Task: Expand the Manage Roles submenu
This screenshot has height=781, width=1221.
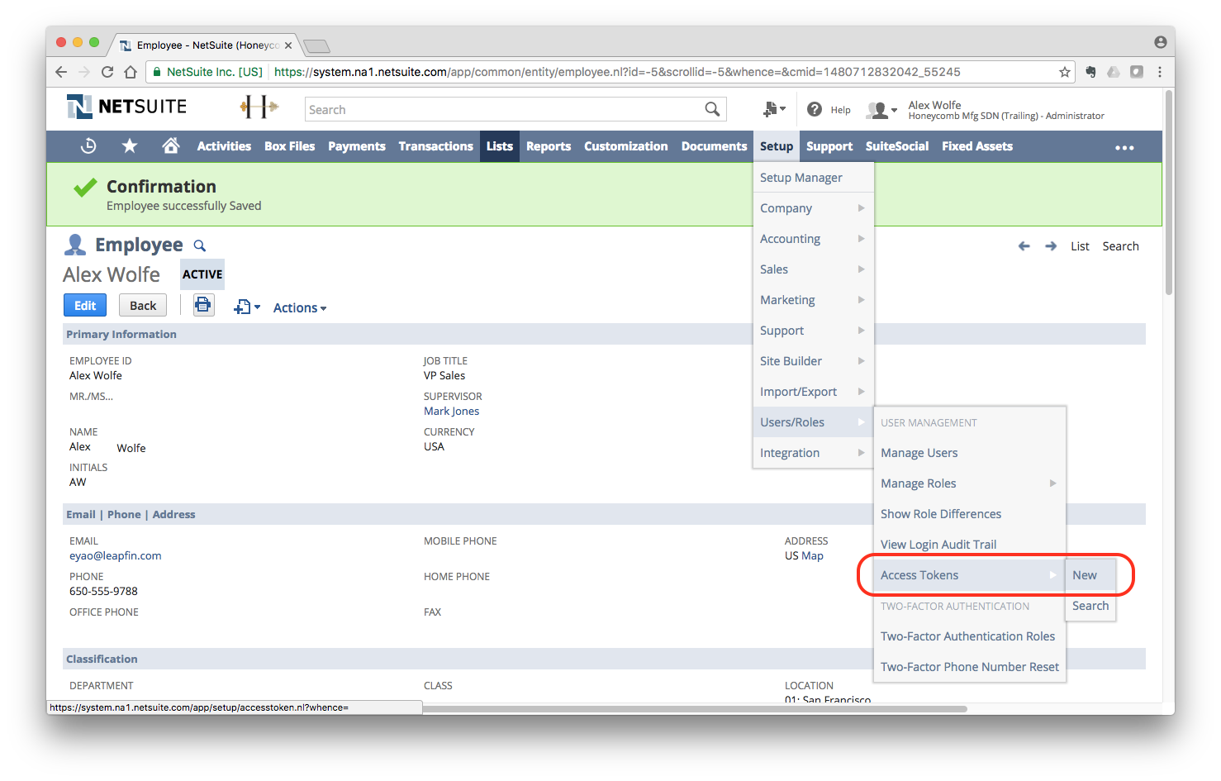Action: 969,483
